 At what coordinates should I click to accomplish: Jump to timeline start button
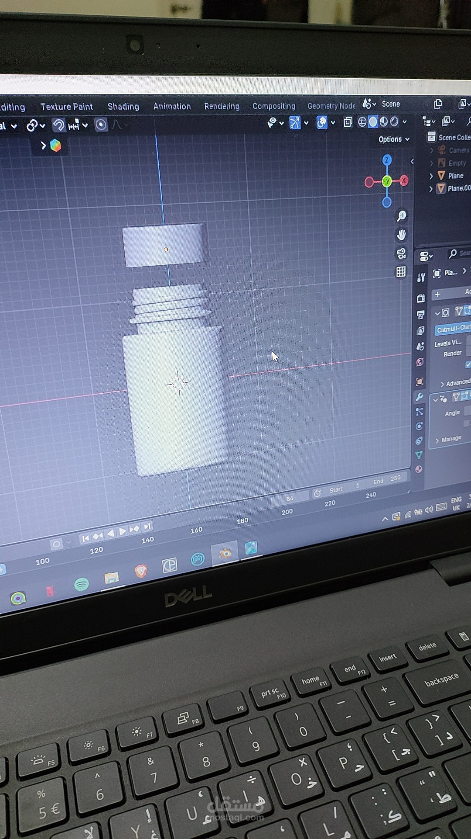tap(85, 538)
